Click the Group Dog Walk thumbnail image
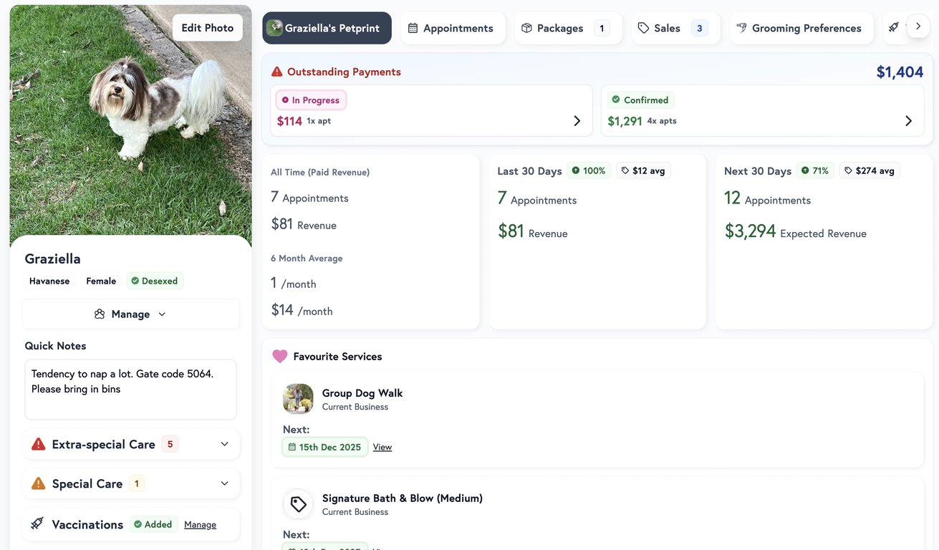Image resolution: width=939 pixels, height=550 pixels. pos(297,399)
